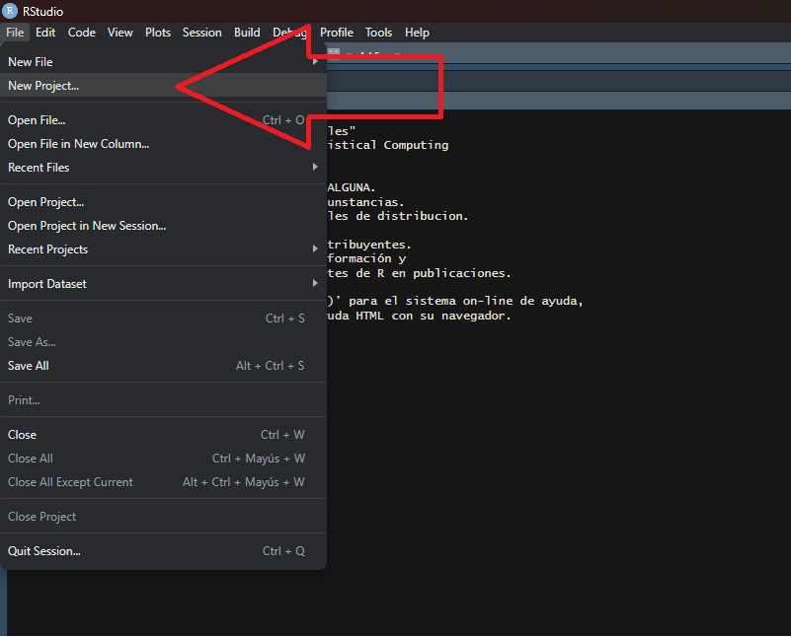Choose Open Project in New Session...
Screen dimensions: 791x637
pyautogui.click(x=87, y=226)
